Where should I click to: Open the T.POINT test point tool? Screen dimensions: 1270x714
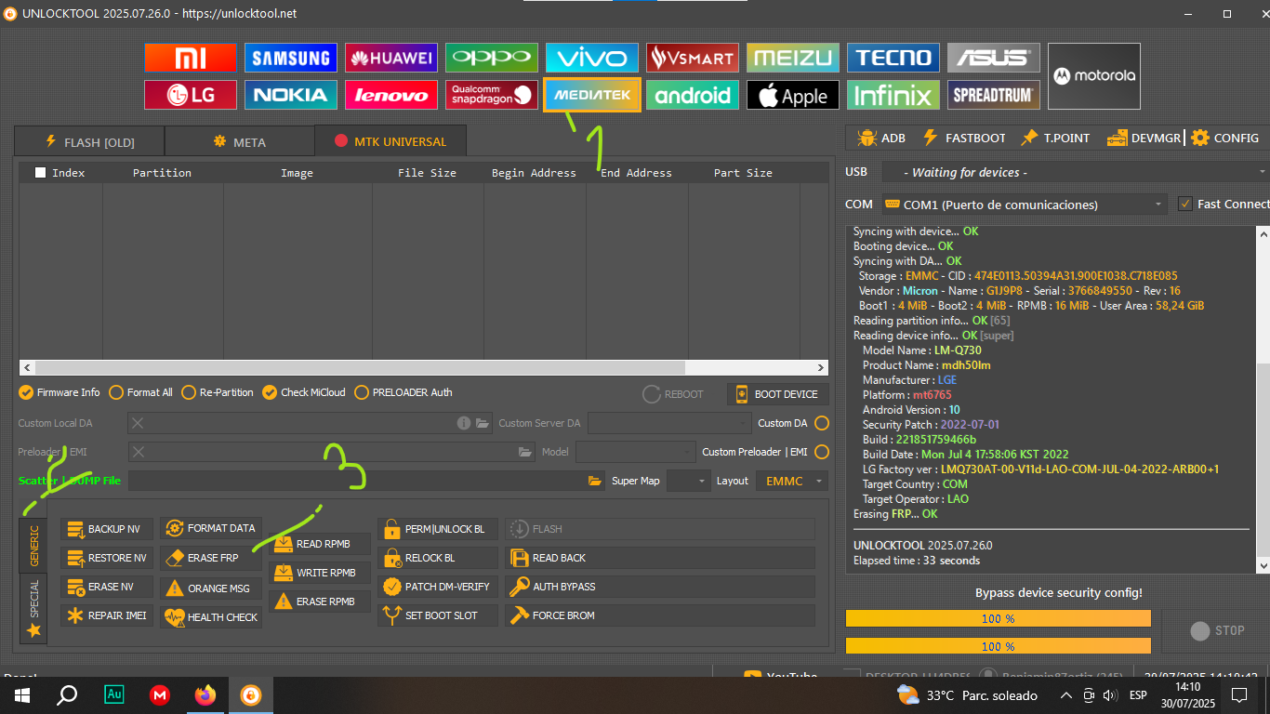[1055, 138]
